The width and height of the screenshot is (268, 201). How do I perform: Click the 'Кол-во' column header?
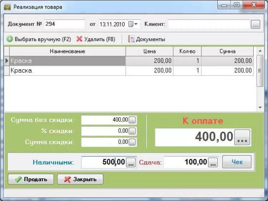(187, 51)
